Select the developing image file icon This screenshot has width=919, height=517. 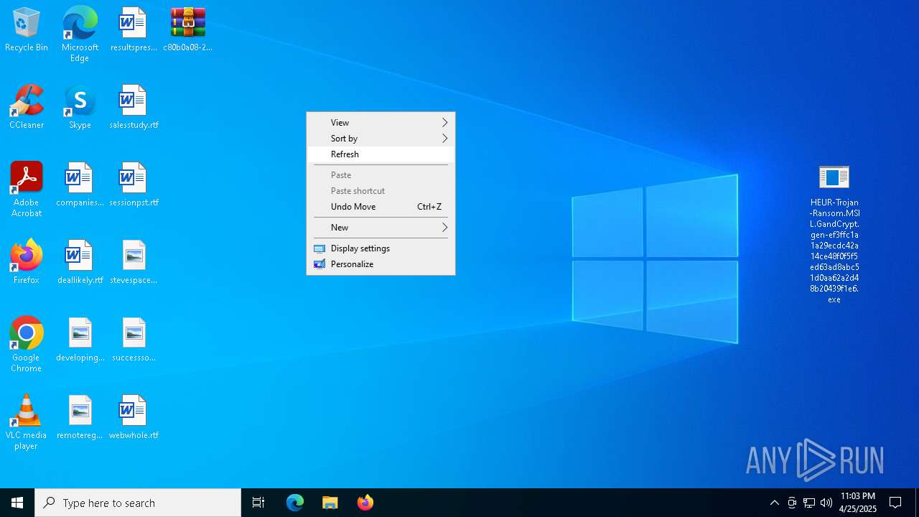click(80, 340)
